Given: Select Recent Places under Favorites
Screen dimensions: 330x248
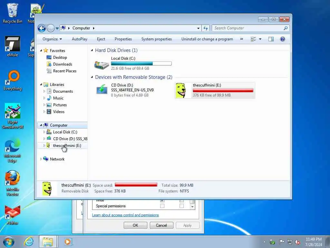Looking at the screenshot, I should (64, 71).
